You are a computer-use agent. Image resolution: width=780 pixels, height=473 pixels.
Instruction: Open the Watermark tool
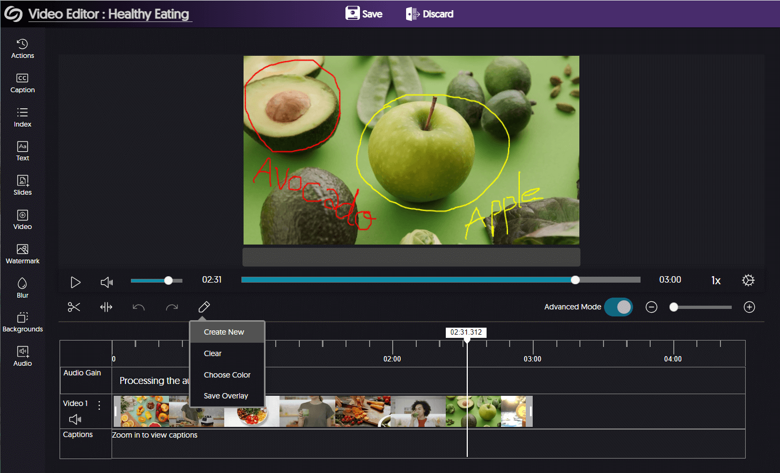(x=23, y=254)
